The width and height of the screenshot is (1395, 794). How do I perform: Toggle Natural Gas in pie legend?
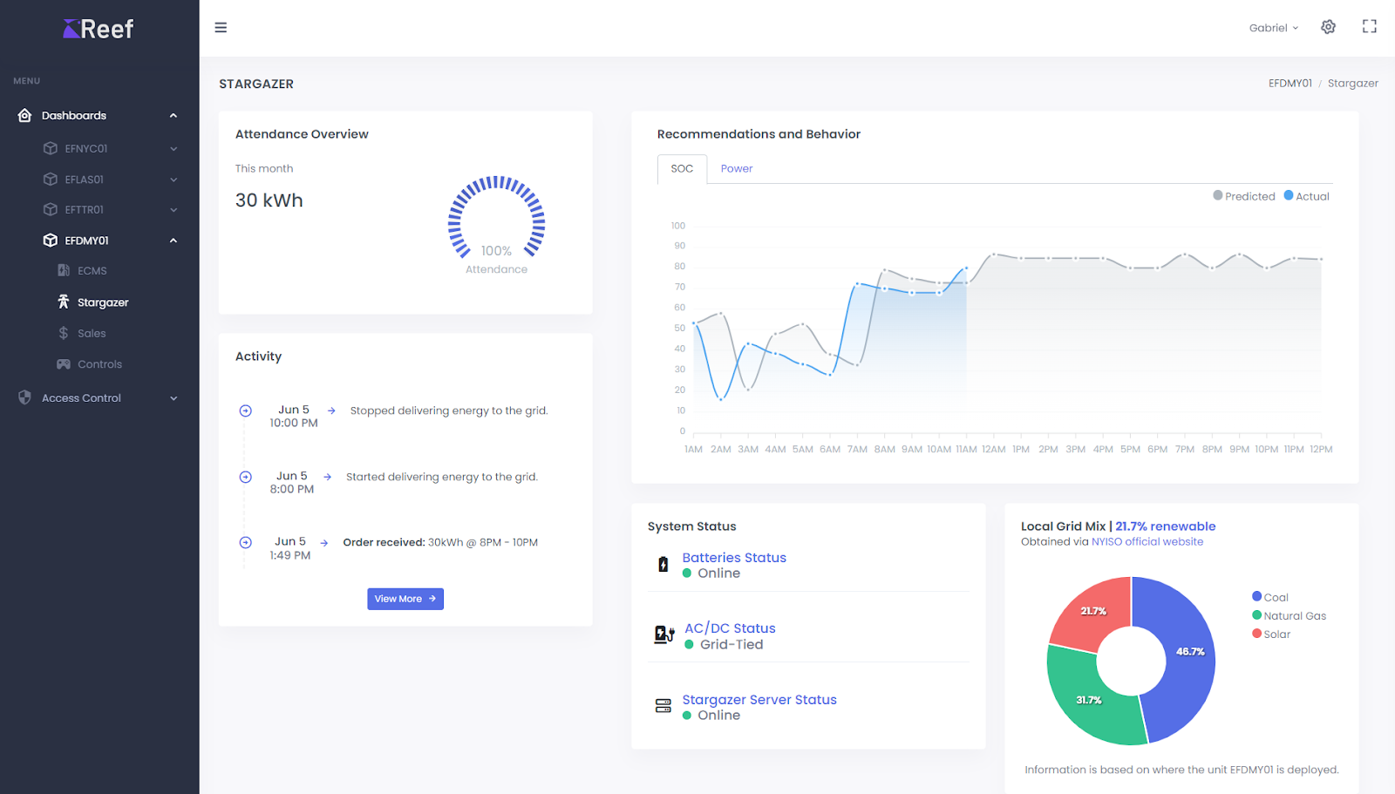click(x=1294, y=616)
